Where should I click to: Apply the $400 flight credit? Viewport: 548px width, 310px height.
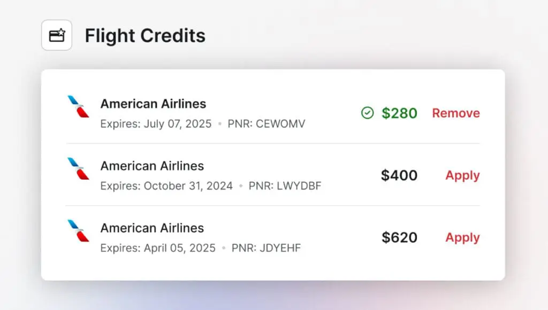pos(462,175)
